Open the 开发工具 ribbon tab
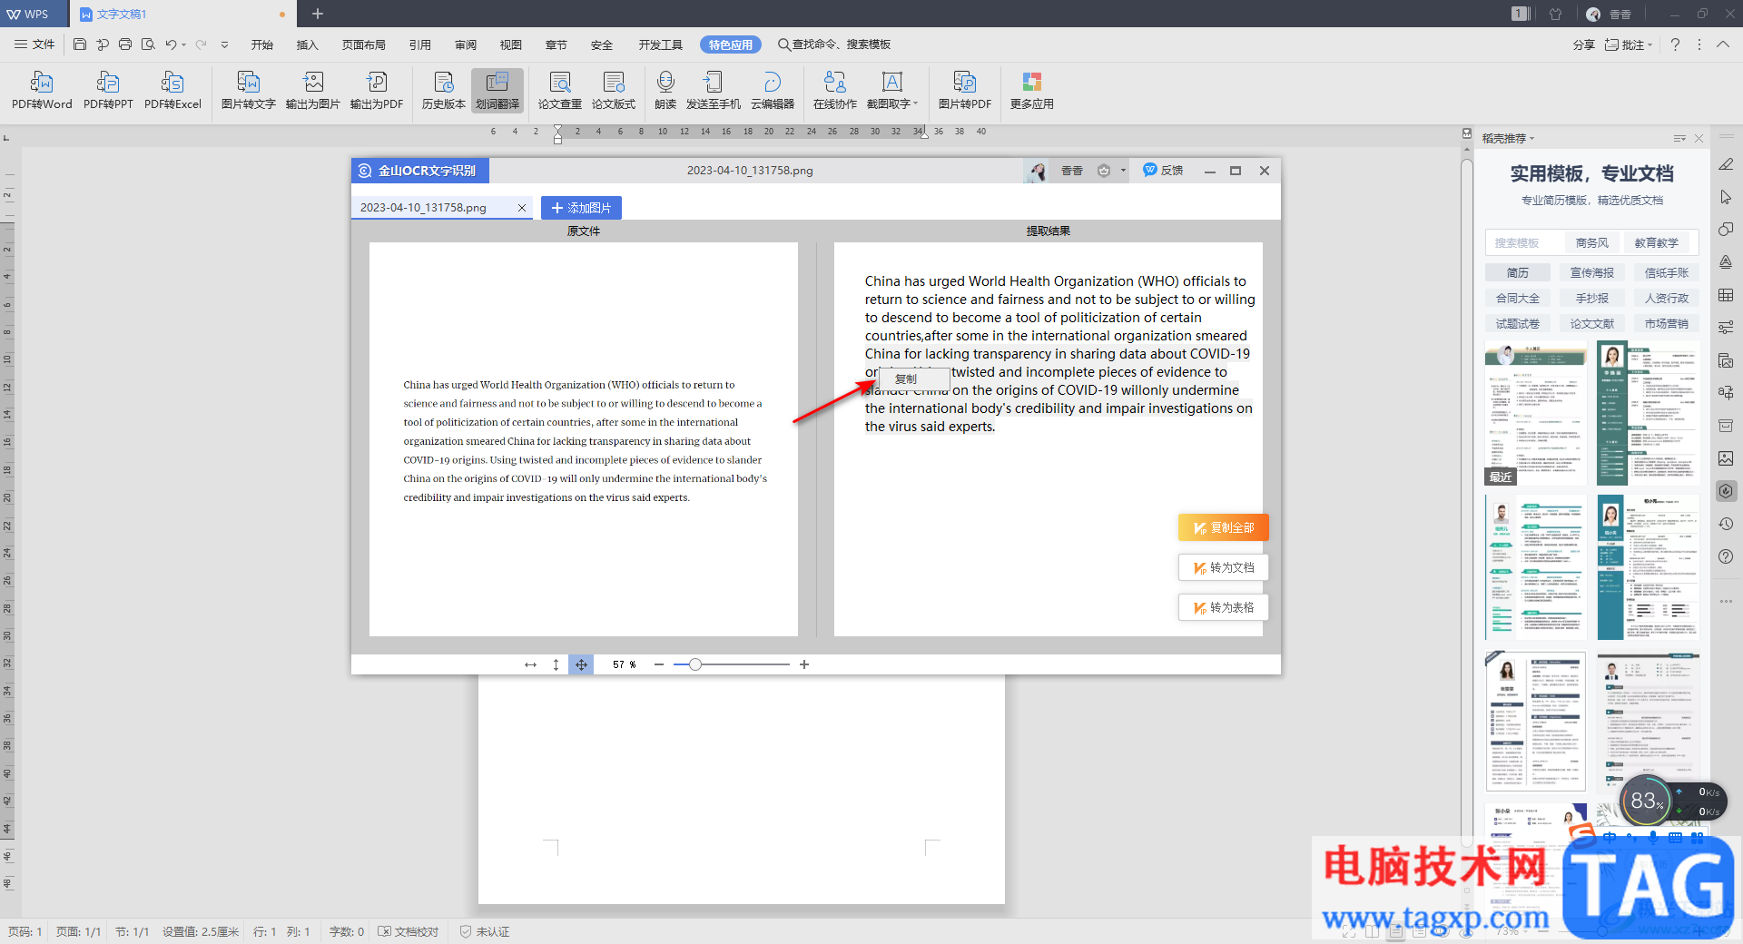Viewport: 1743px width, 944px height. tap(660, 44)
